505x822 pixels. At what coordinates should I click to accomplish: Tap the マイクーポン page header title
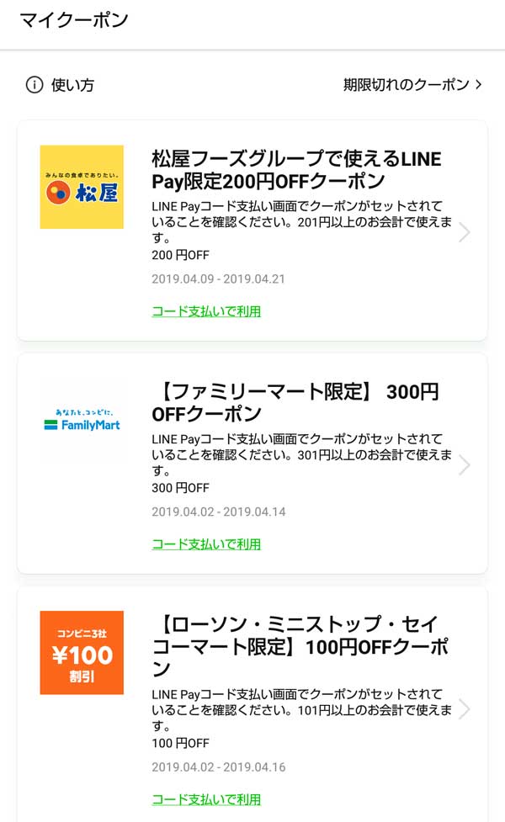74,20
